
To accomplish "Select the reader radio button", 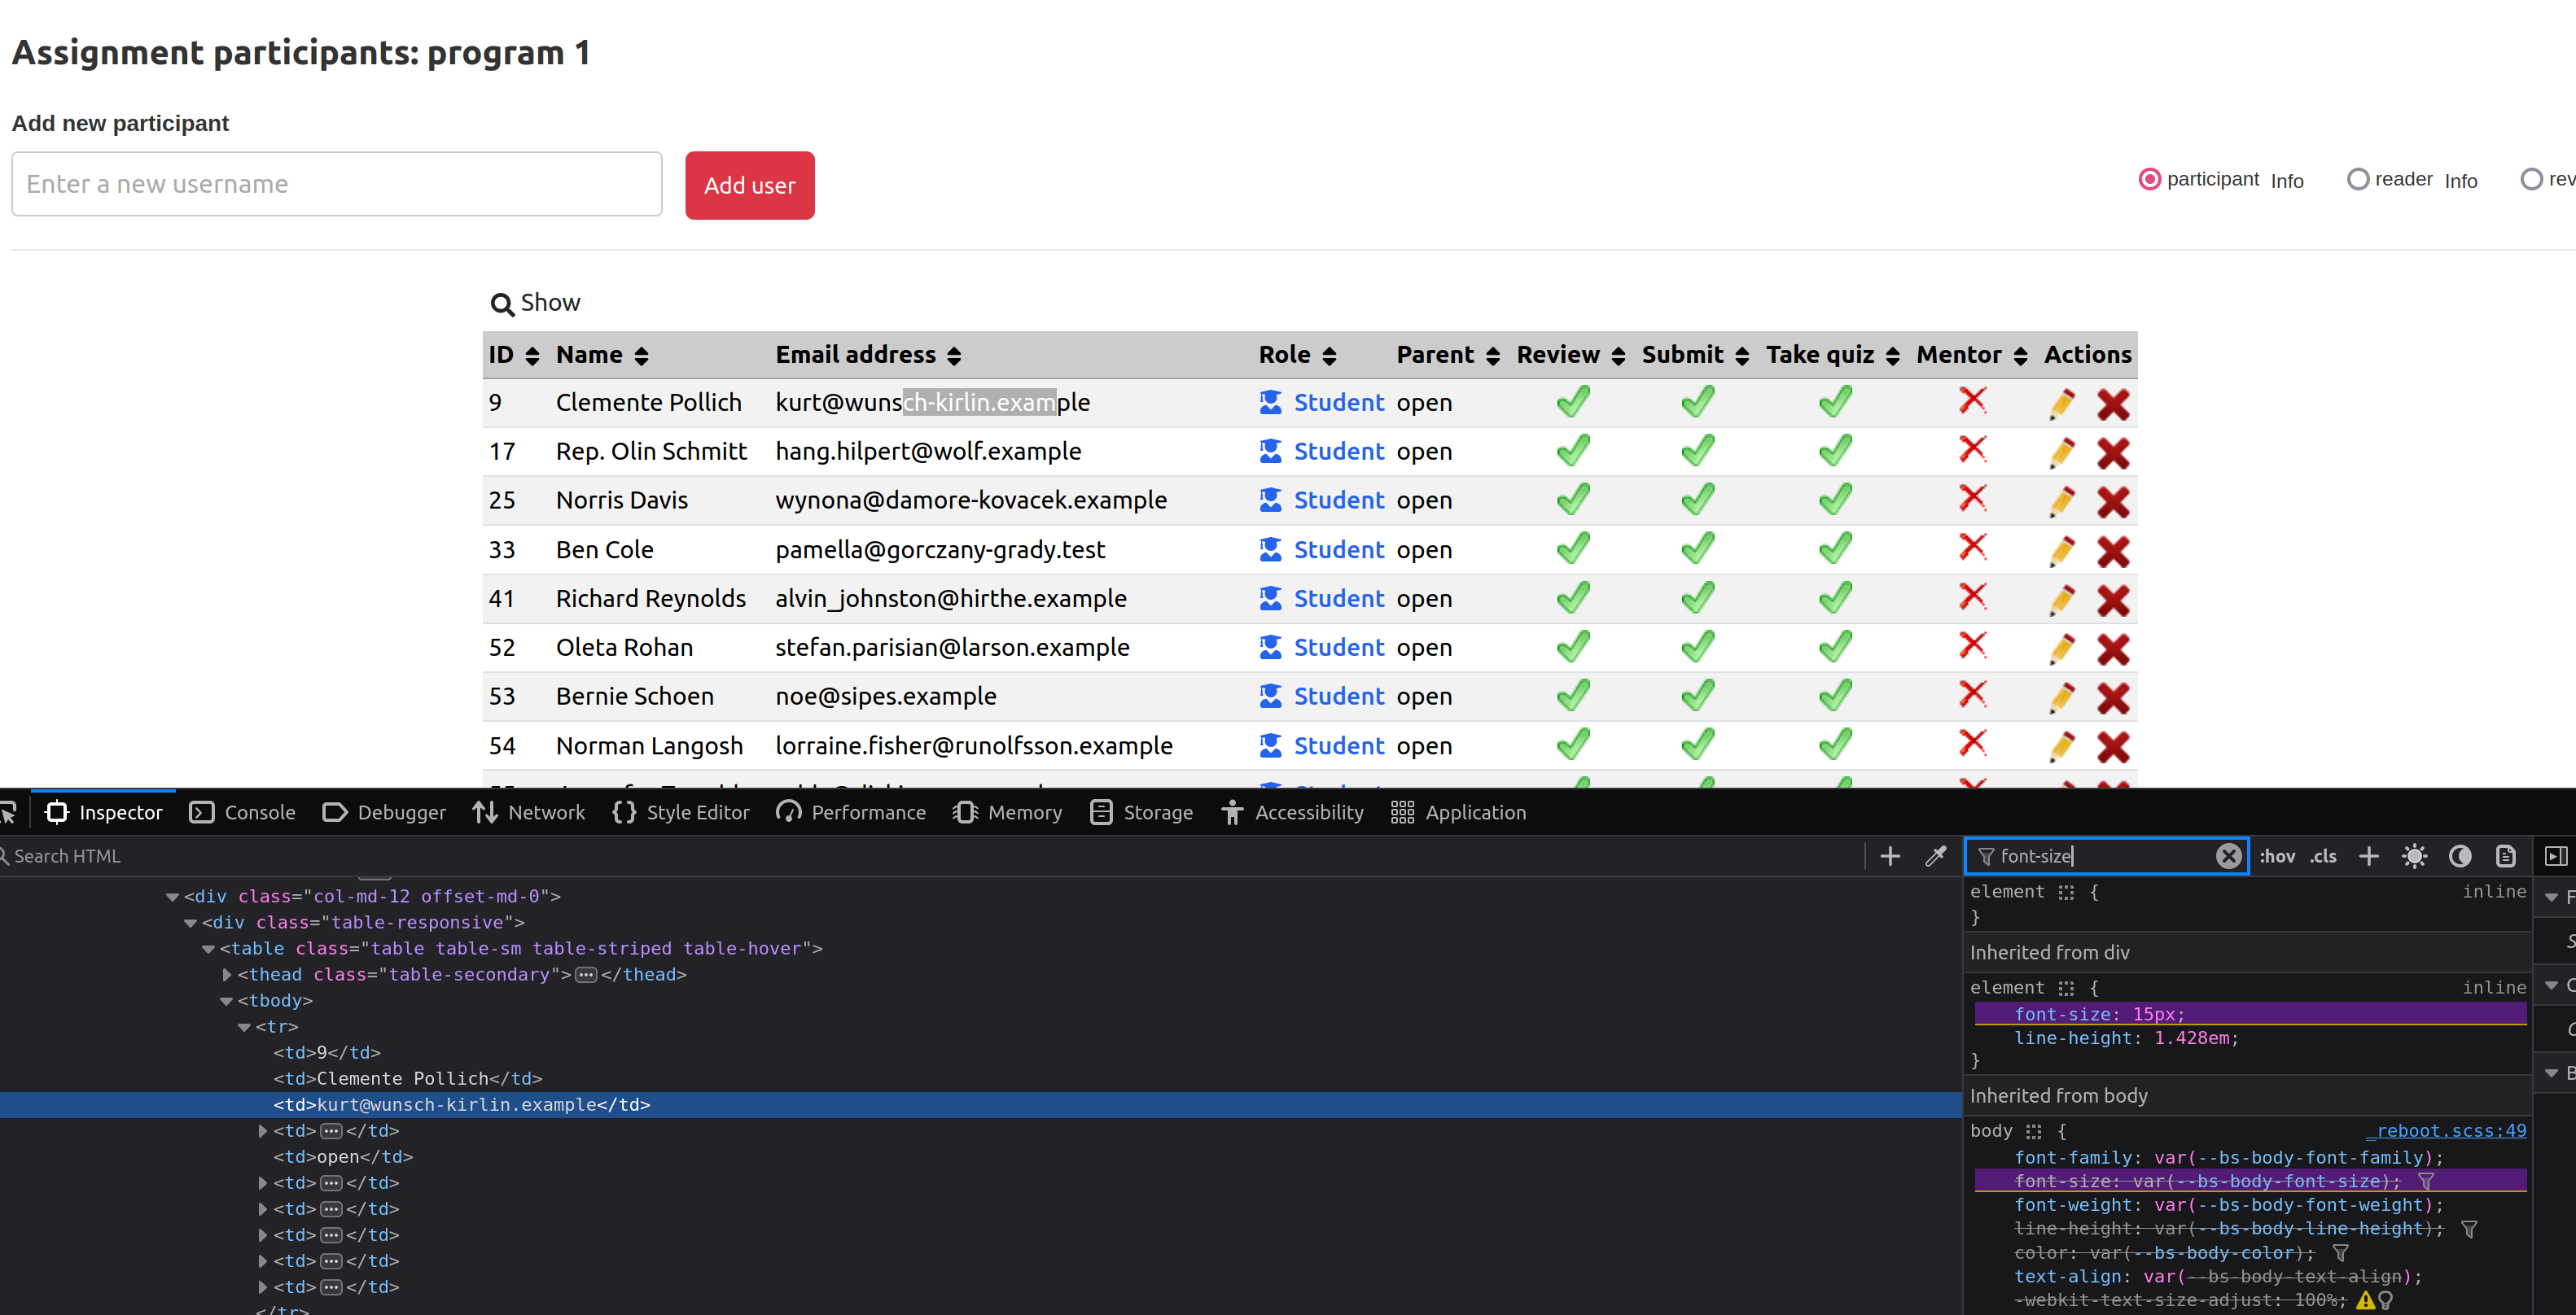I will [2358, 180].
